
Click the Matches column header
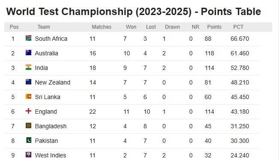pos(102,27)
